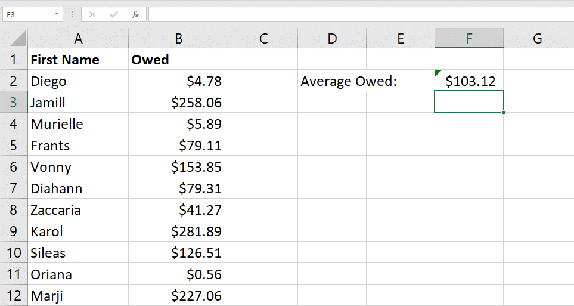Select row 12 header
Screen dimensions: 574x306
point(14,295)
